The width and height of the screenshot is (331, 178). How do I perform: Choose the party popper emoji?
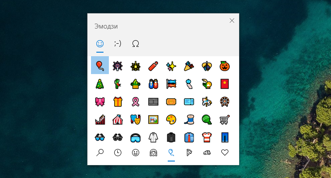point(189,66)
